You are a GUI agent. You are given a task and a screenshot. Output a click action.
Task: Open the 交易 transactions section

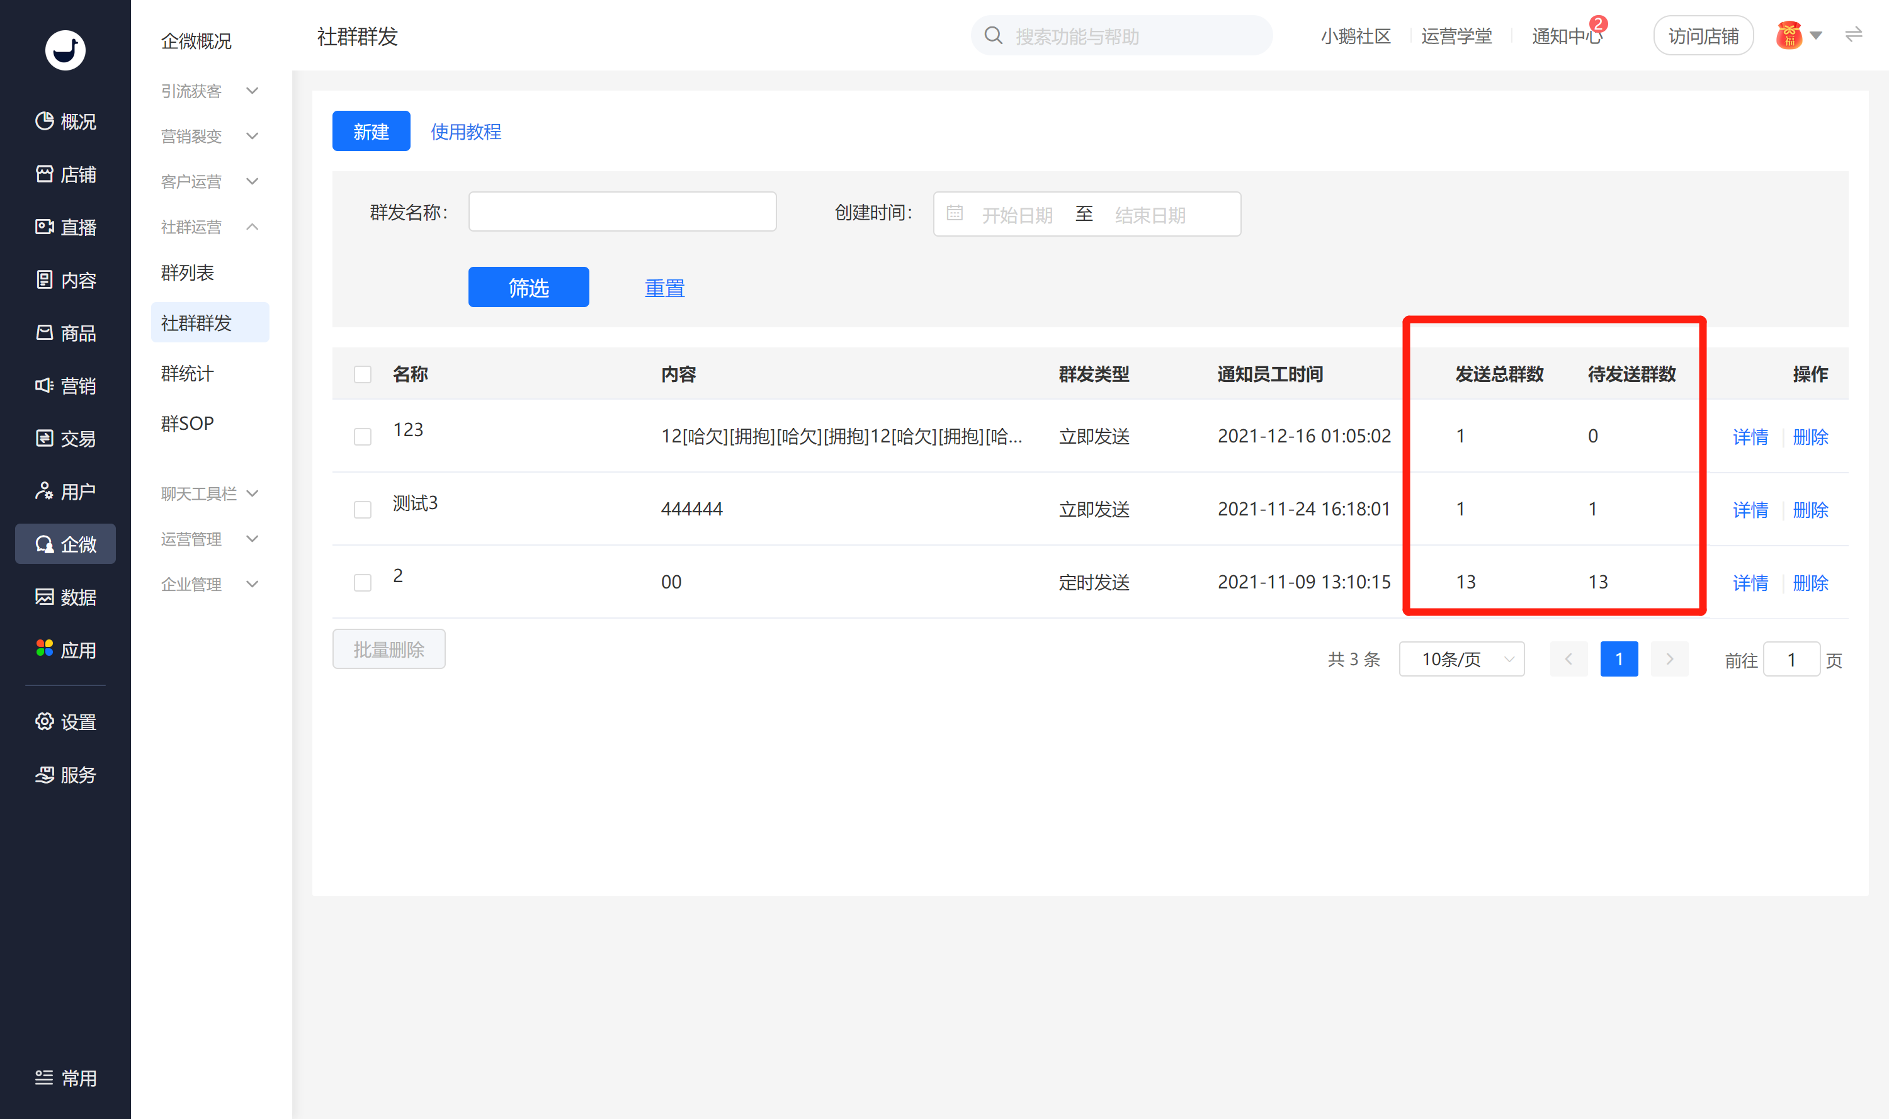[65, 438]
